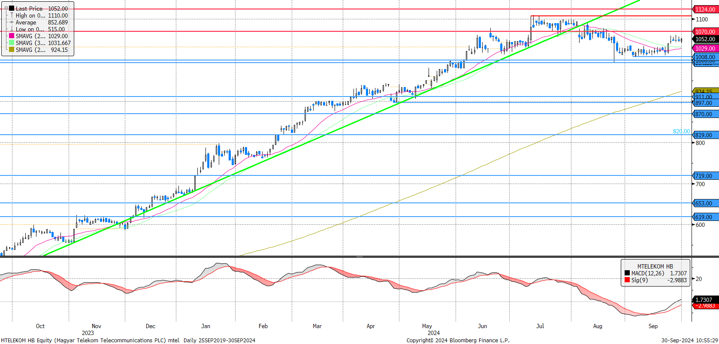Click the Apr label on time axis
The width and height of the screenshot is (719, 344).
pos(371,326)
